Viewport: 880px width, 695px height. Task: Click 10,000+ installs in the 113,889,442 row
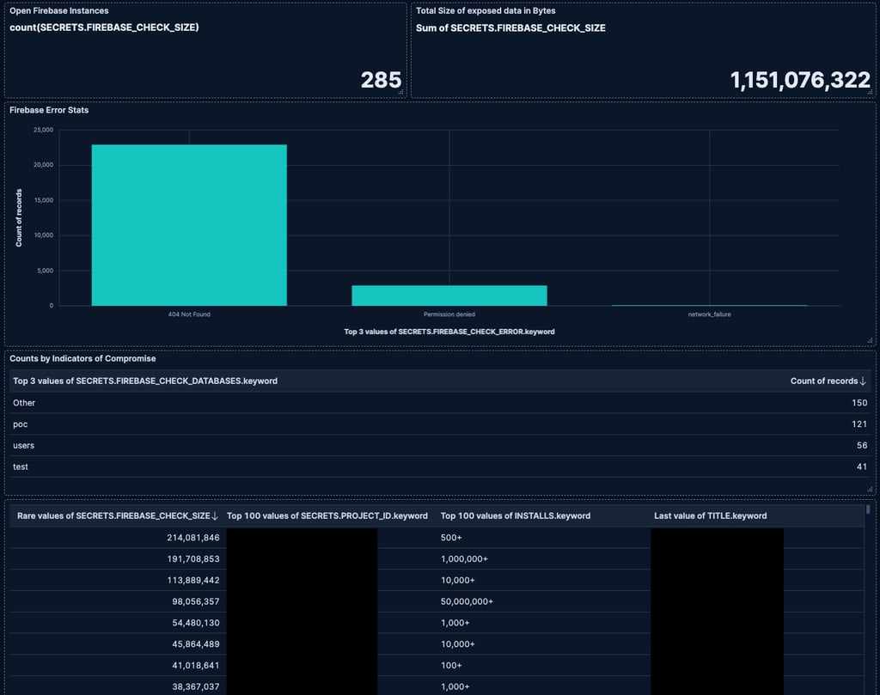pyautogui.click(x=457, y=580)
